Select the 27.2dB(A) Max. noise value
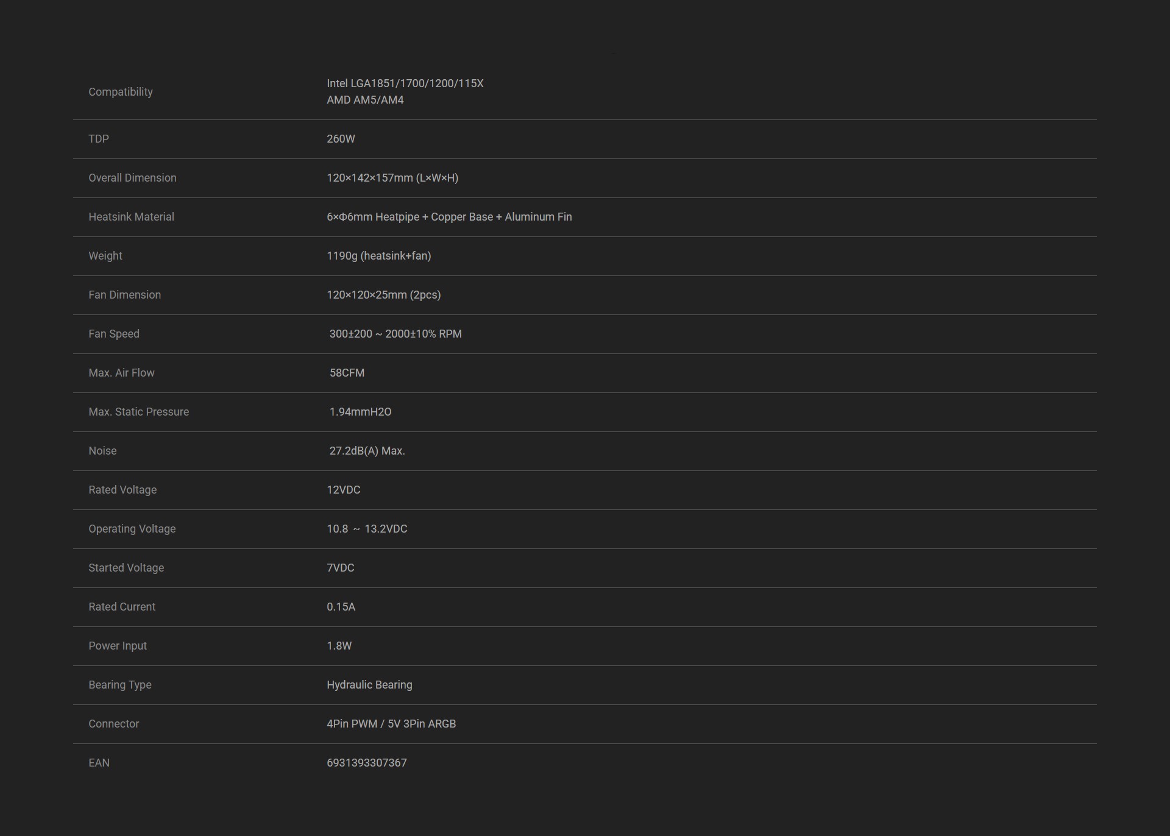 tap(367, 451)
